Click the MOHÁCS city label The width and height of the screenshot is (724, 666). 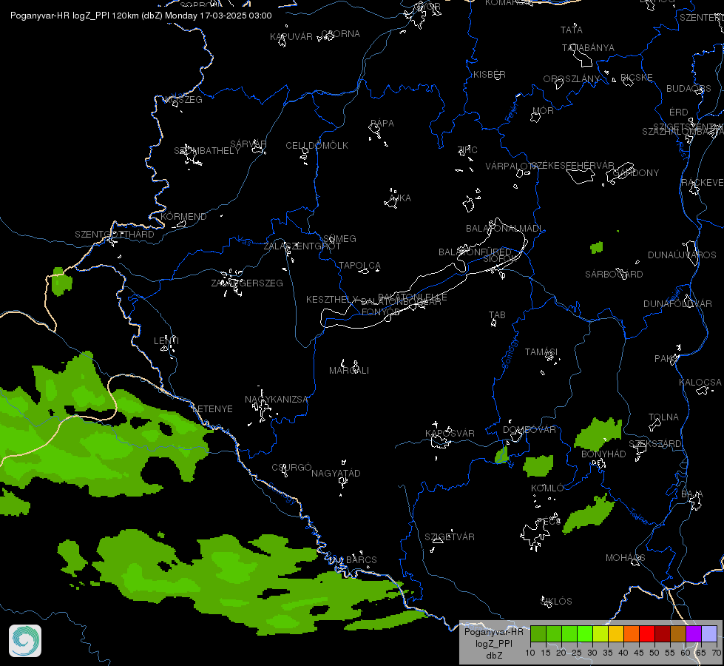tap(625, 558)
